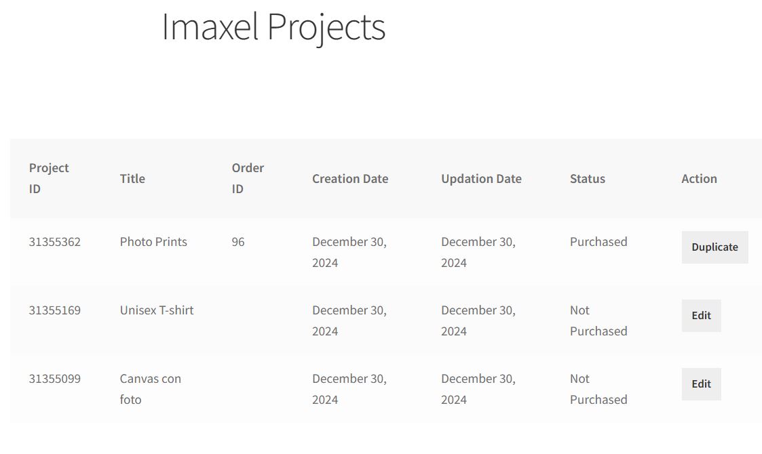The width and height of the screenshot is (762, 454).
Task: Select project ID 31355362
Action: tap(54, 242)
